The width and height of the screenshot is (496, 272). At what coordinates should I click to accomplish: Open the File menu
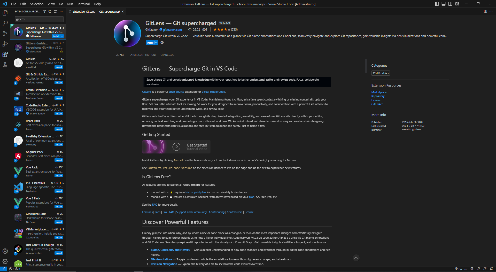click(x=14, y=4)
